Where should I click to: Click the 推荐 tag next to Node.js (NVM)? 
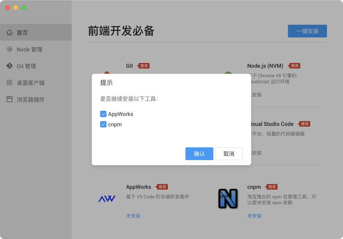click(294, 66)
